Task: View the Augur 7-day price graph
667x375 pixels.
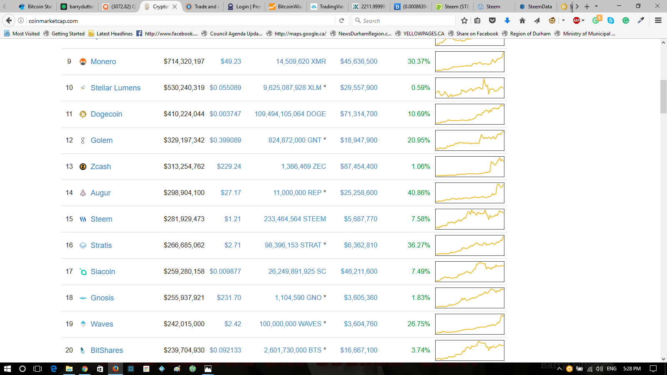Action: (470, 193)
